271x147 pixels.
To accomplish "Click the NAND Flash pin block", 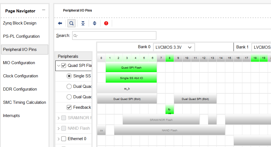I will (170, 130).
